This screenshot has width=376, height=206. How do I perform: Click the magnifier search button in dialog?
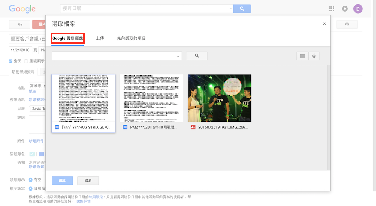(x=197, y=56)
